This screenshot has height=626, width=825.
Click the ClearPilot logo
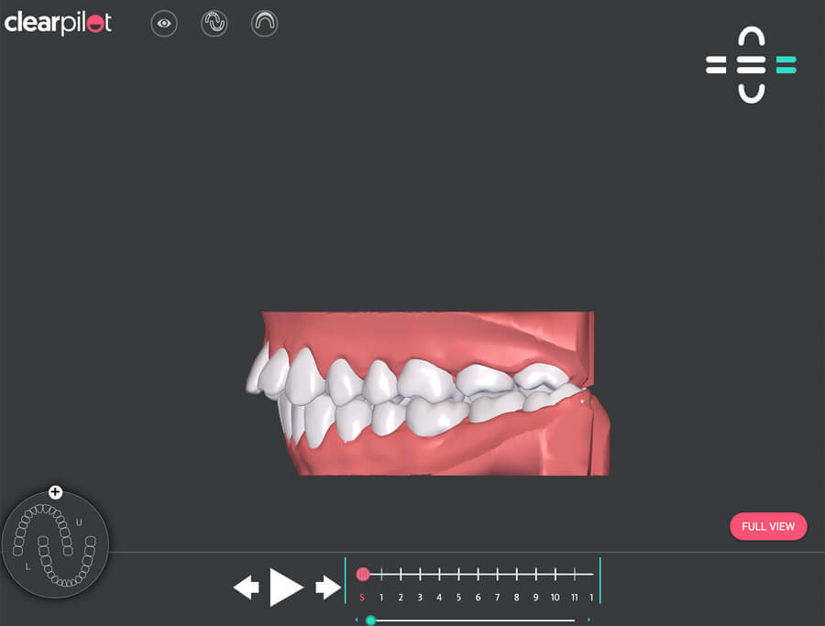coord(58,24)
